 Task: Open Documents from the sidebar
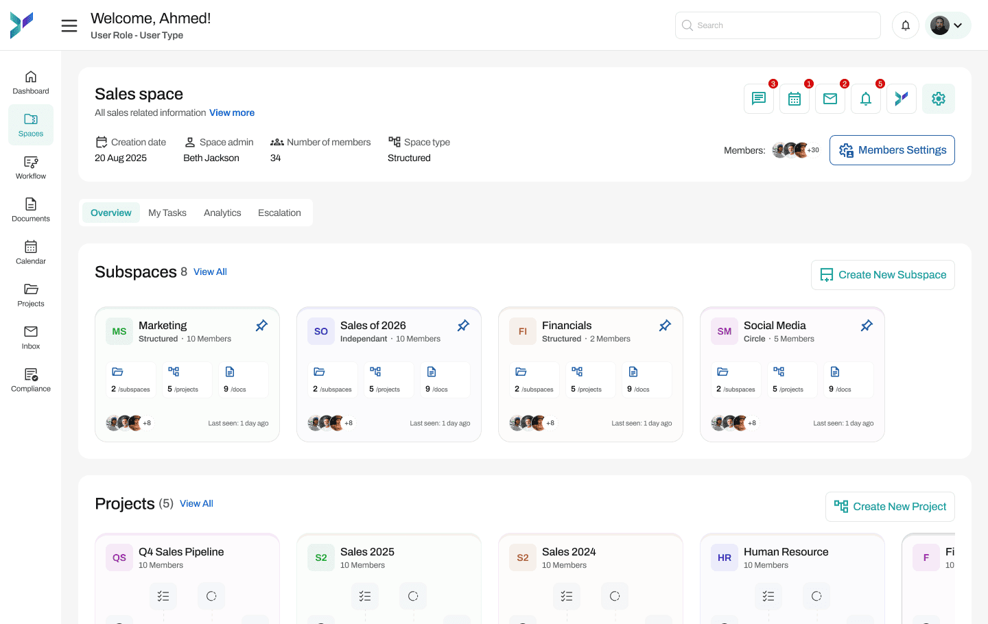31,210
